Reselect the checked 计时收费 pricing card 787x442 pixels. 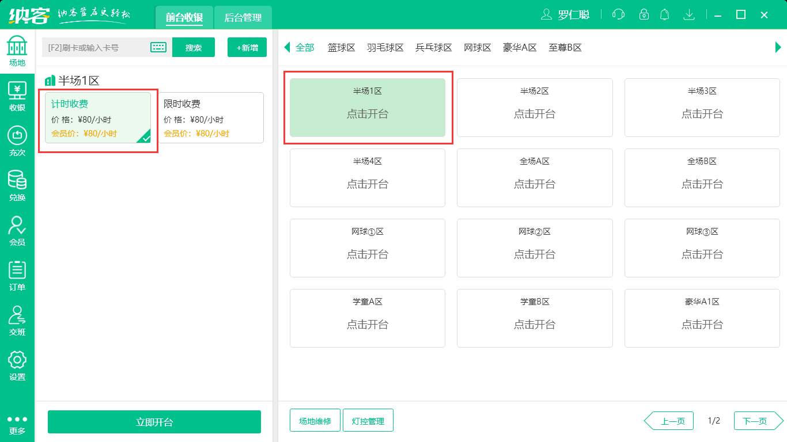click(99, 117)
